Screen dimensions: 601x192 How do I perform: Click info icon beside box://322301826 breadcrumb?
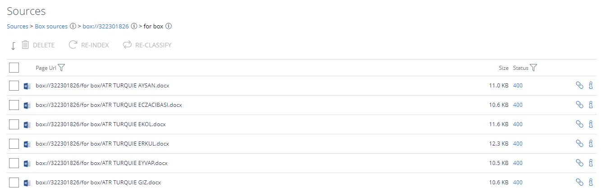pyautogui.click(x=134, y=26)
